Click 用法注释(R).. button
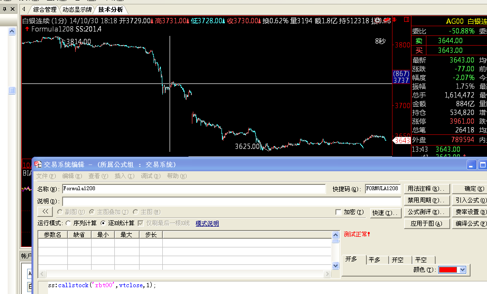 click(427, 189)
